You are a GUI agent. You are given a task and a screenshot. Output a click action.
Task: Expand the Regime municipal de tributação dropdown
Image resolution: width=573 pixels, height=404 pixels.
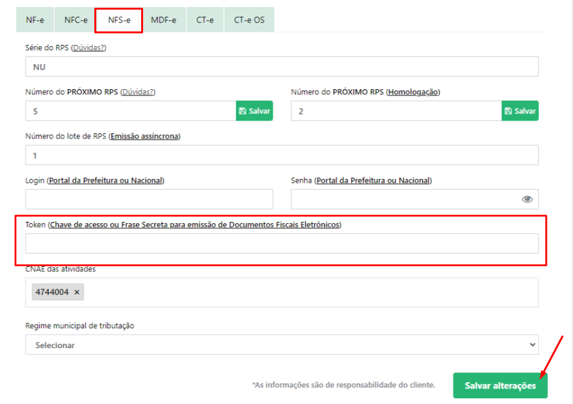(282, 345)
